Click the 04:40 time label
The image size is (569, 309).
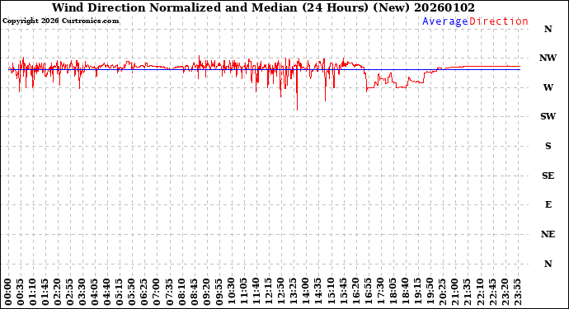click(x=106, y=292)
